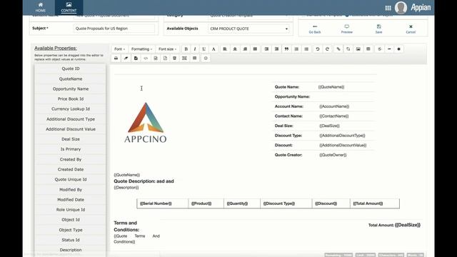Click the {{Serial Number}} table cell

tap(163, 203)
